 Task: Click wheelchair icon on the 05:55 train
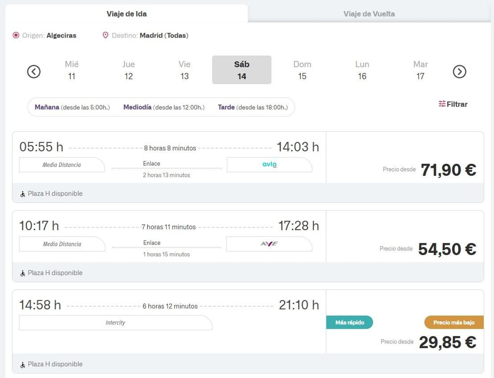[23, 194]
